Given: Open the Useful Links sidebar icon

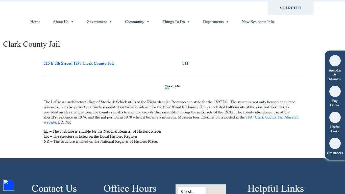Looking at the screenshot, I should point(335,117).
